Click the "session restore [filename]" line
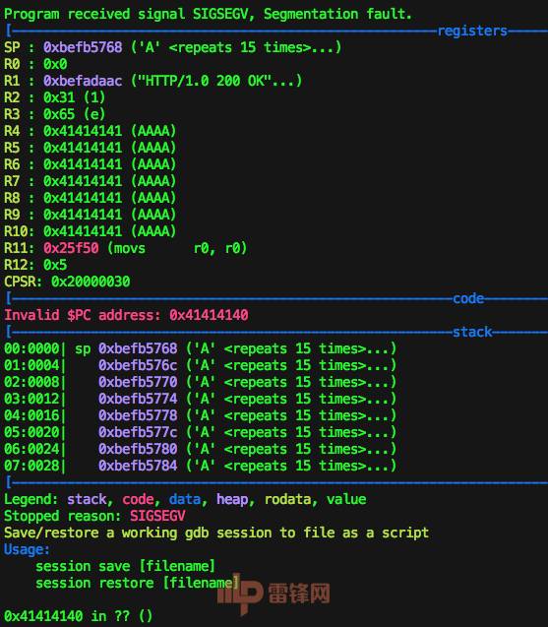548x627 pixels. [x=137, y=584]
